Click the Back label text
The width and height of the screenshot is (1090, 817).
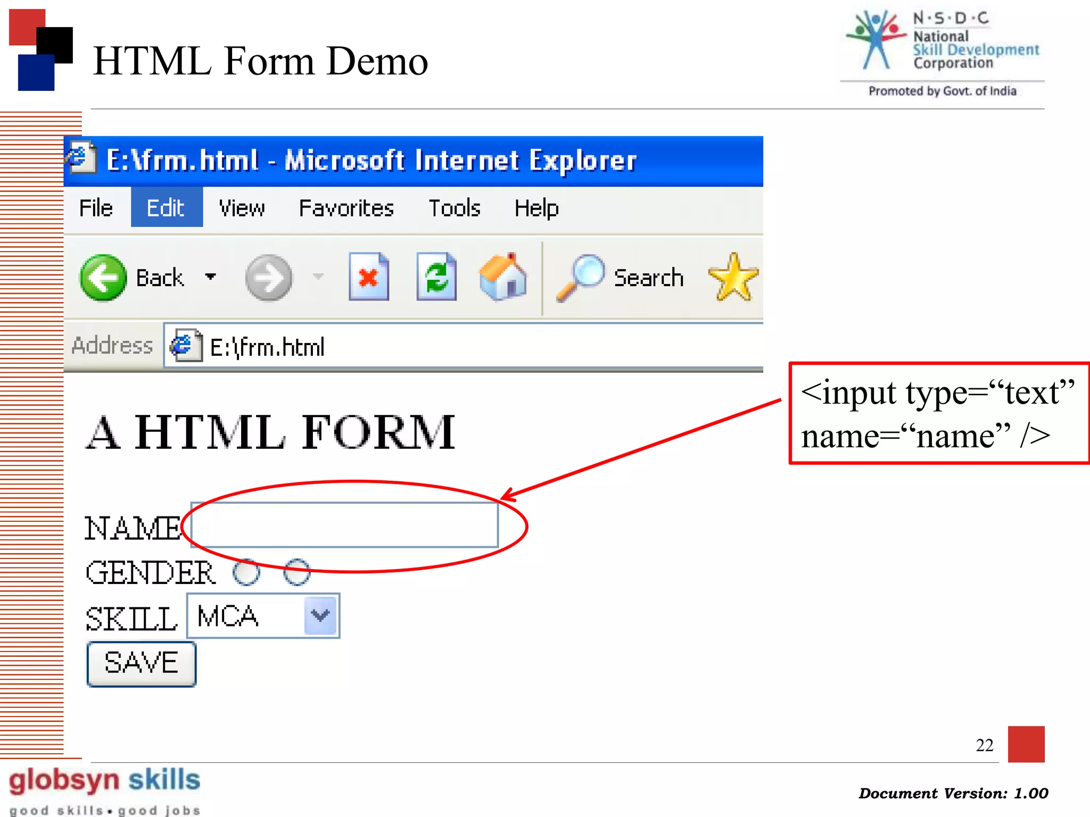coord(160,278)
